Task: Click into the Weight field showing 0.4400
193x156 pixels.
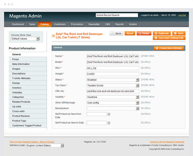Action: [x=113, y=74]
